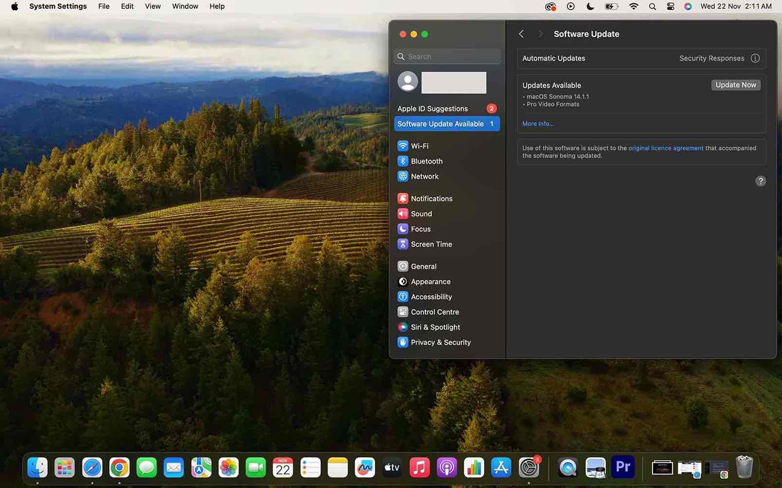The image size is (782, 488).
Task: Open the Edit menu
Action: pos(127,6)
